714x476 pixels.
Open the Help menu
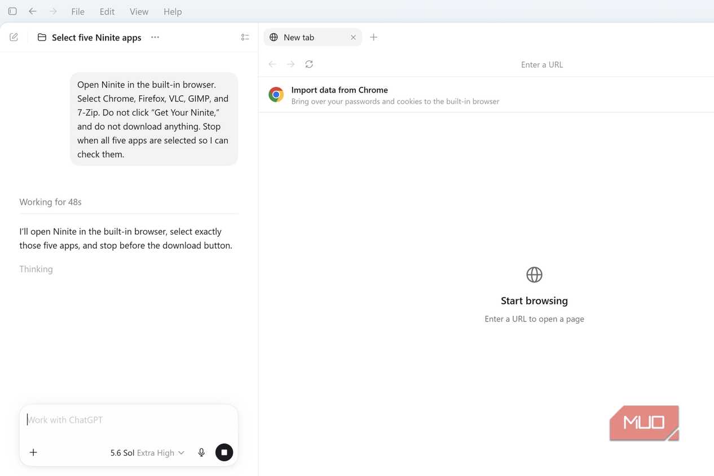click(x=173, y=11)
